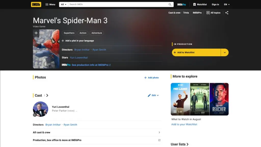
Task: Add poster to watchlist with plus ribbon
Action: (36, 33)
